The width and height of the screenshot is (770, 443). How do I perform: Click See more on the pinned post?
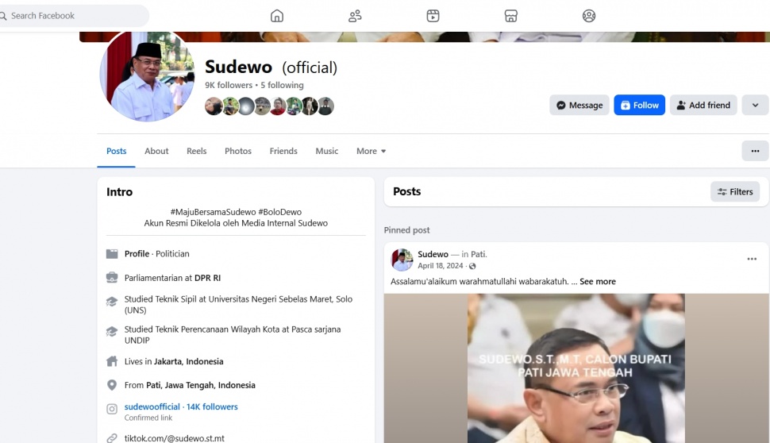(x=597, y=281)
